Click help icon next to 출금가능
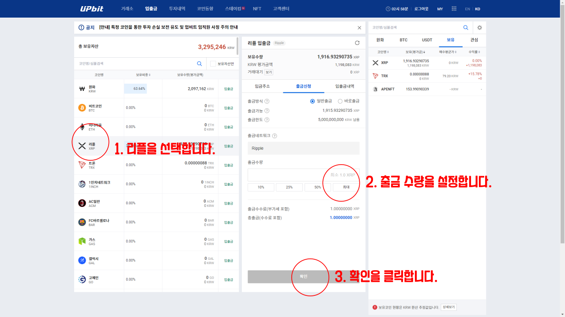 [x=267, y=111]
